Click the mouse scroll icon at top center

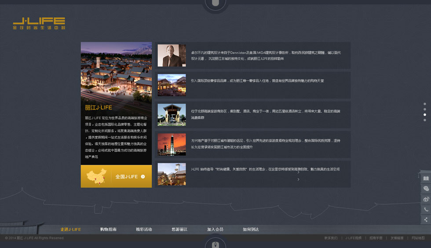tap(215, 4)
